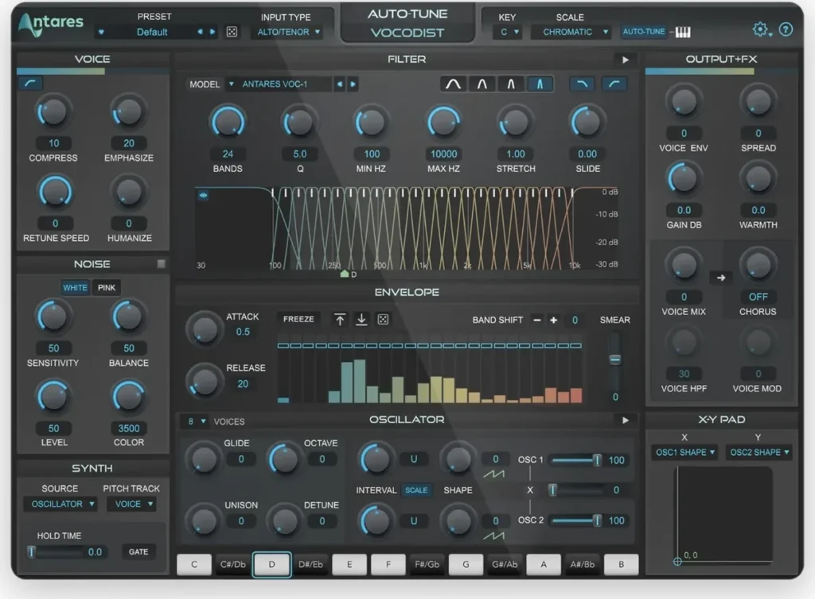Click the D note key
Image resolution: width=815 pixels, height=599 pixels.
[x=272, y=564]
